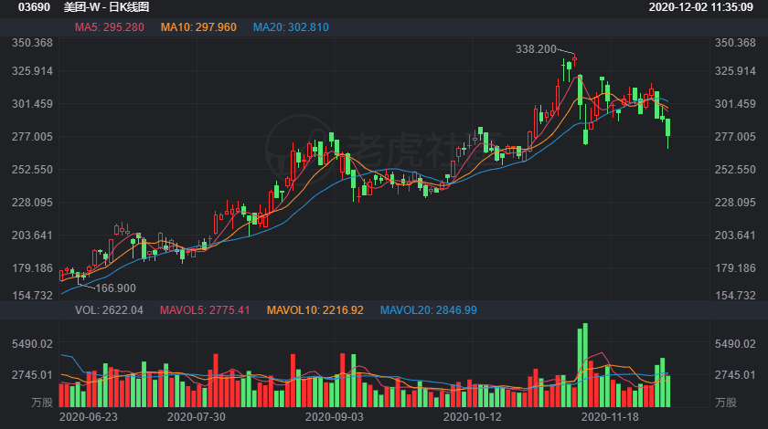The image size is (768, 429).
Task: Click right axis price 277.005
Action: (x=735, y=137)
